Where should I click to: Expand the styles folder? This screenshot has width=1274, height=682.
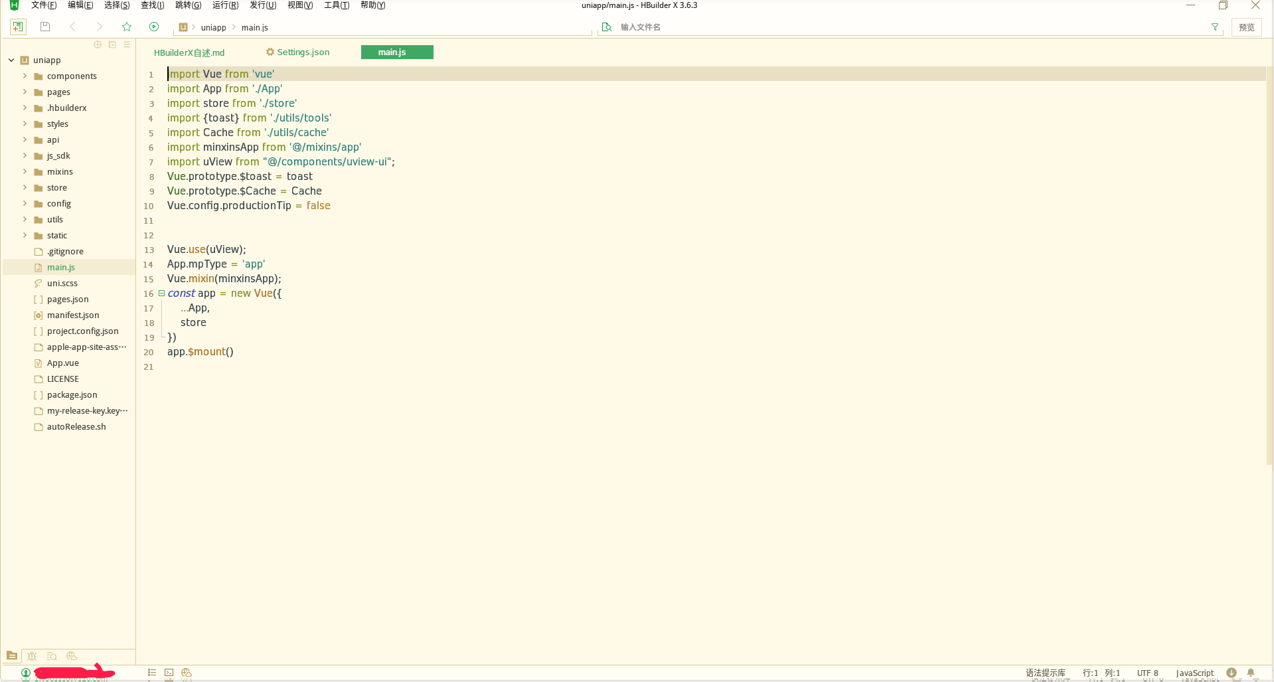(x=25, y=124)
